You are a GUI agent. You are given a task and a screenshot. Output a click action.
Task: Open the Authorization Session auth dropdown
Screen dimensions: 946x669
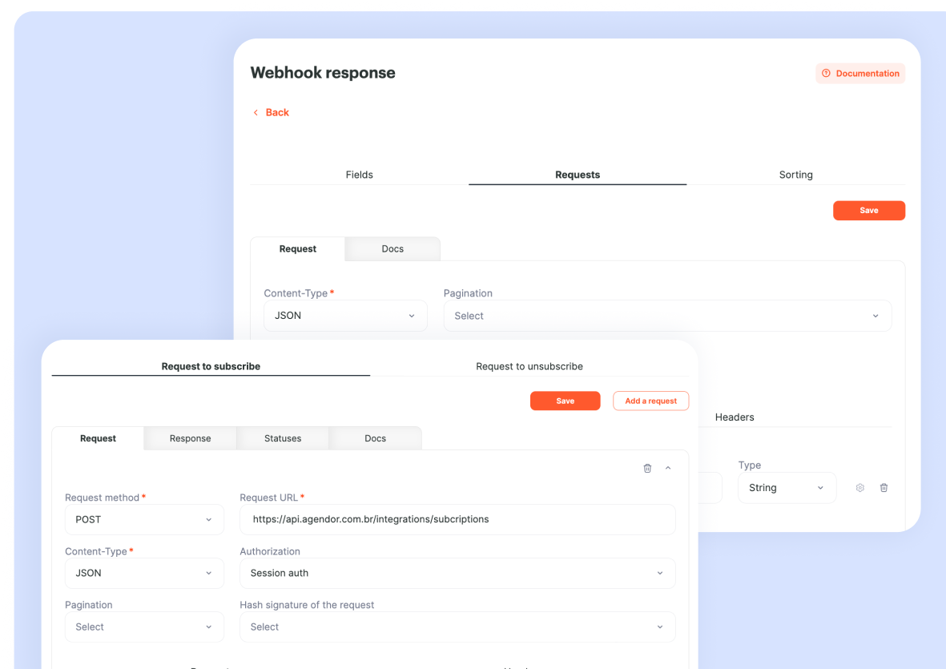[457, 573]
